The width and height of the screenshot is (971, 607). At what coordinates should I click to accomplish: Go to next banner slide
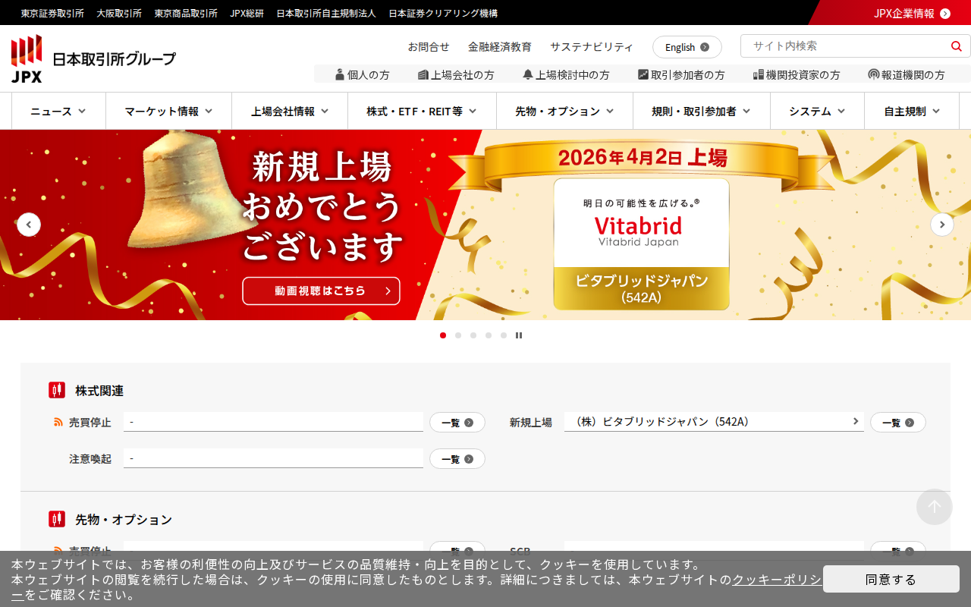click(942, 225)
